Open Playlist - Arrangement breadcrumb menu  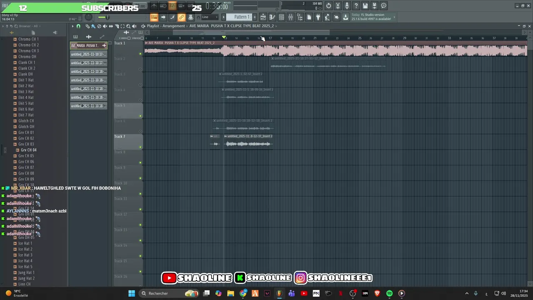[x=166, y=26]
